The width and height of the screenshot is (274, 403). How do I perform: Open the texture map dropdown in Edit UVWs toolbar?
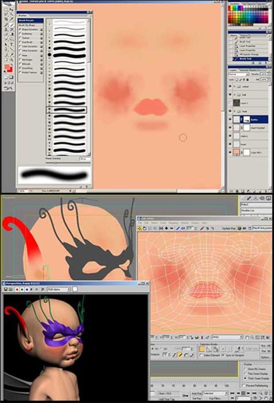pyautogui.click(x=262, y=228)
